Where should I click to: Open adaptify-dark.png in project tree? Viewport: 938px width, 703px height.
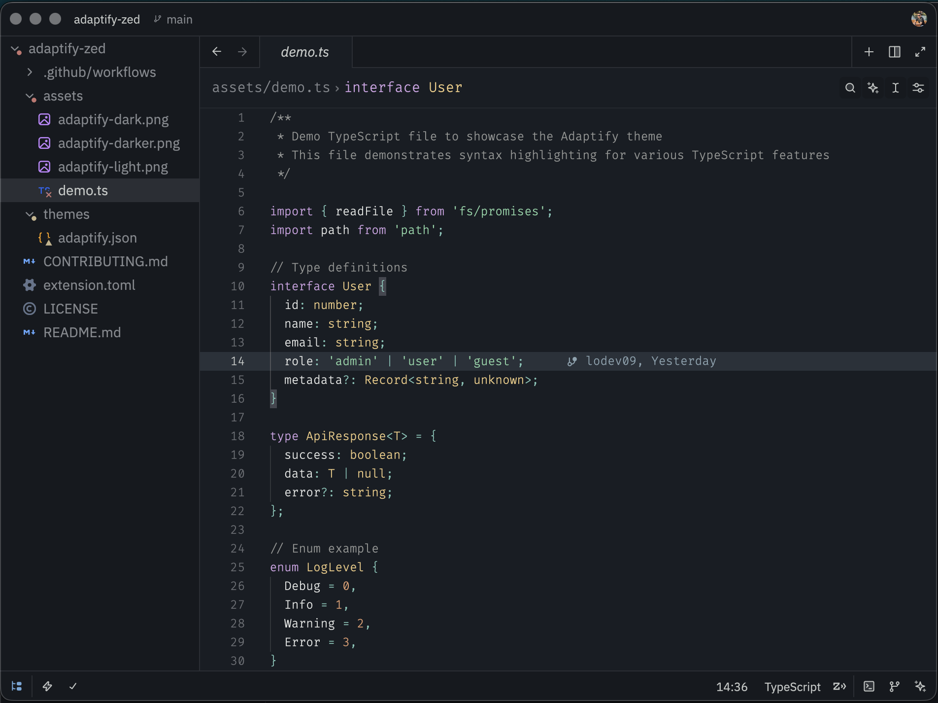point(100,120)
